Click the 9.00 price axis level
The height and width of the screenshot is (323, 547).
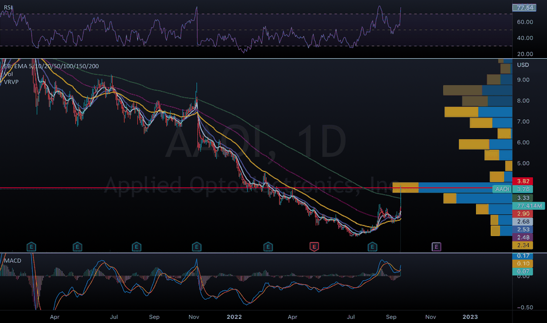(523, 80)
